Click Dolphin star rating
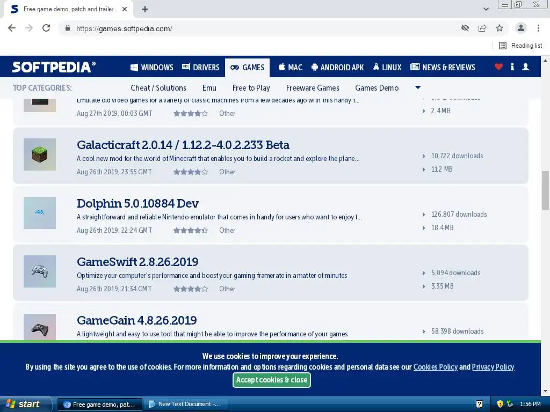Image resolution: width=550 pixels, height=412 pixels. click(191, 231)
